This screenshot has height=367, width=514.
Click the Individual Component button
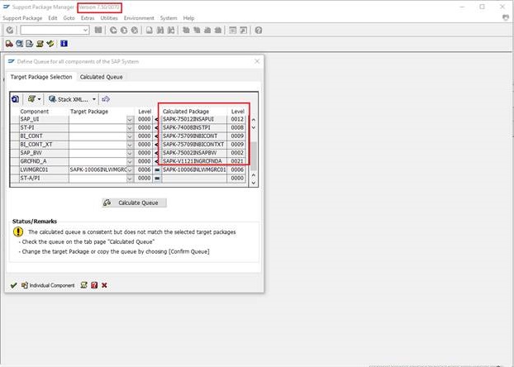[x=48, y=285]
